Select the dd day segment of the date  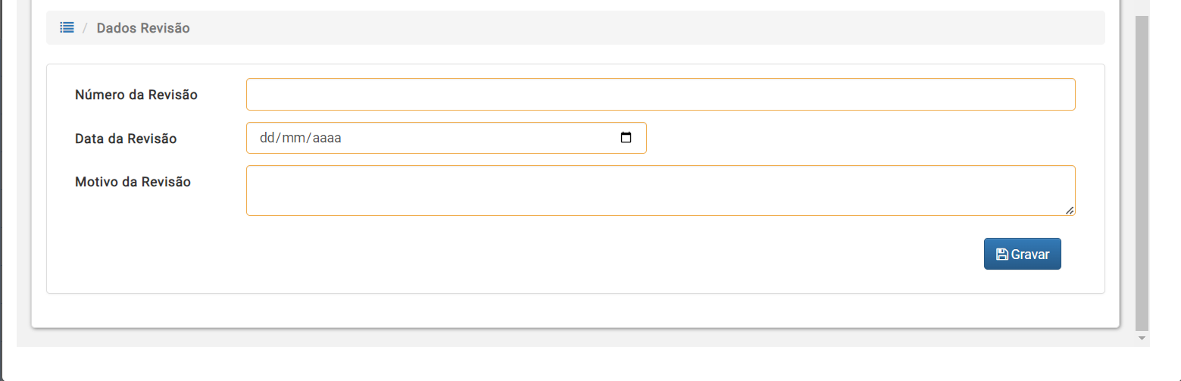click(x=267, y=138)
